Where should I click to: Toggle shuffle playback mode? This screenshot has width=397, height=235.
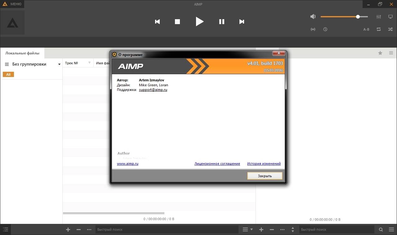click(390, 29)
